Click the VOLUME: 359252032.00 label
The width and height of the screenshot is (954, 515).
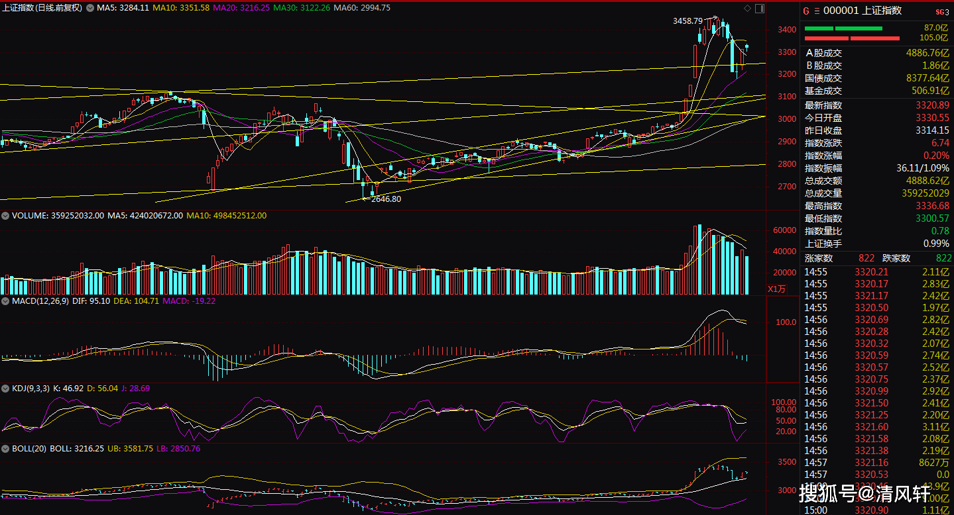[x=58, y=216]
